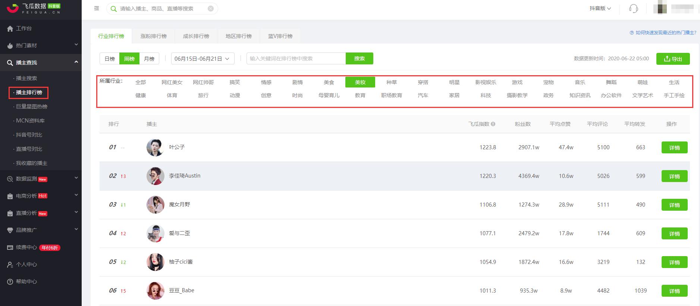Screen dimensions: 700x306
Task: Click the user avatar thumbnail
Action: point(660,8)
